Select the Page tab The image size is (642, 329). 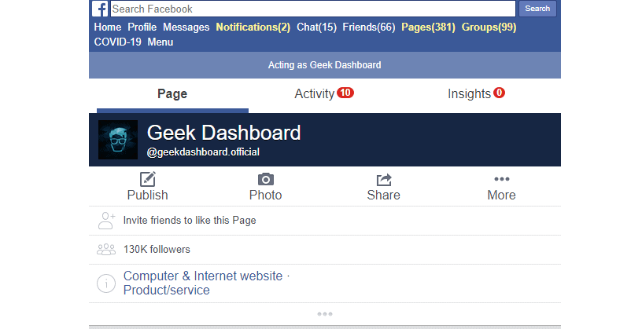[x=172, y=94]
